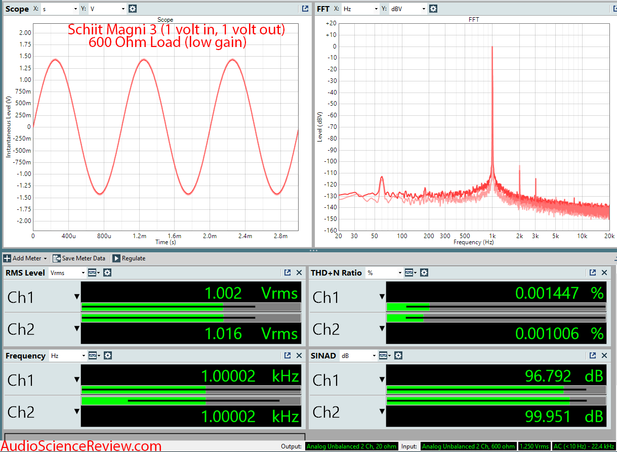Open FFT X-axis Hz dropdown
Screen dimensions: 617x452
point(360,9)
